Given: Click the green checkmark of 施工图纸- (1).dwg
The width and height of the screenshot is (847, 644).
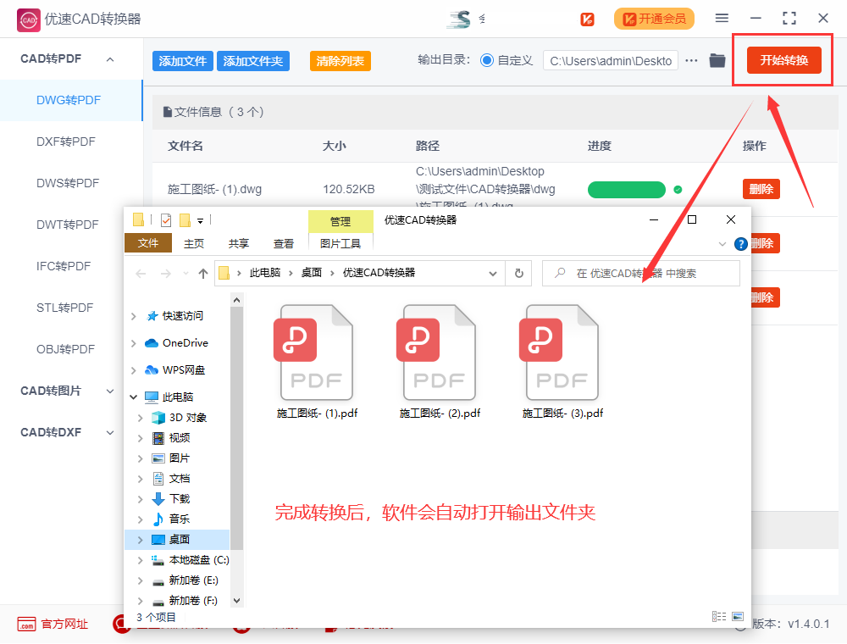Looking at the screenshot, I should [x=678, y=190].
